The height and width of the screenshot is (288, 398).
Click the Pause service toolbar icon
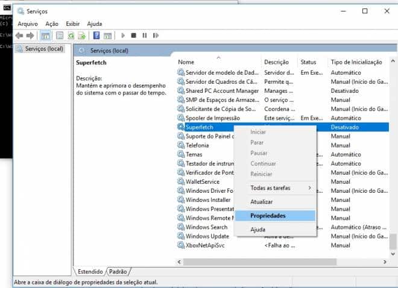coord(145,36)
